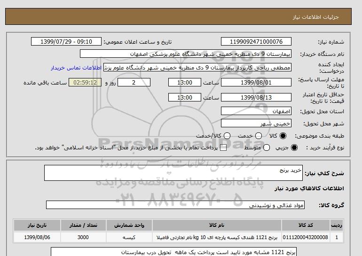Click the request creator name field
Image resolution: width=362 pixels, height=256 pixels.
pos(197,68)
